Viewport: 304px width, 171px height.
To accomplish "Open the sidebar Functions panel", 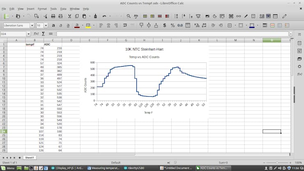I will click(299, 74).
